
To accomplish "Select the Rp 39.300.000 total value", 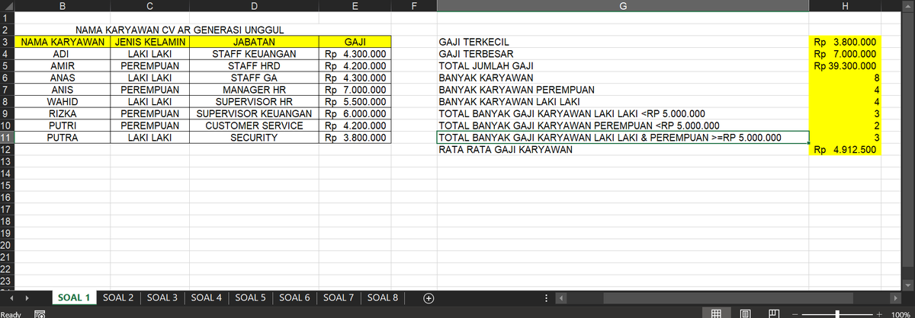I will (x=846, y=66).
